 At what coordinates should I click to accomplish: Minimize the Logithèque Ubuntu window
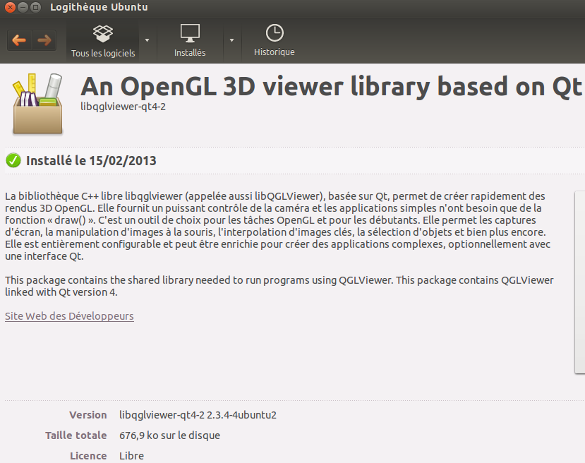click(23, 7)
